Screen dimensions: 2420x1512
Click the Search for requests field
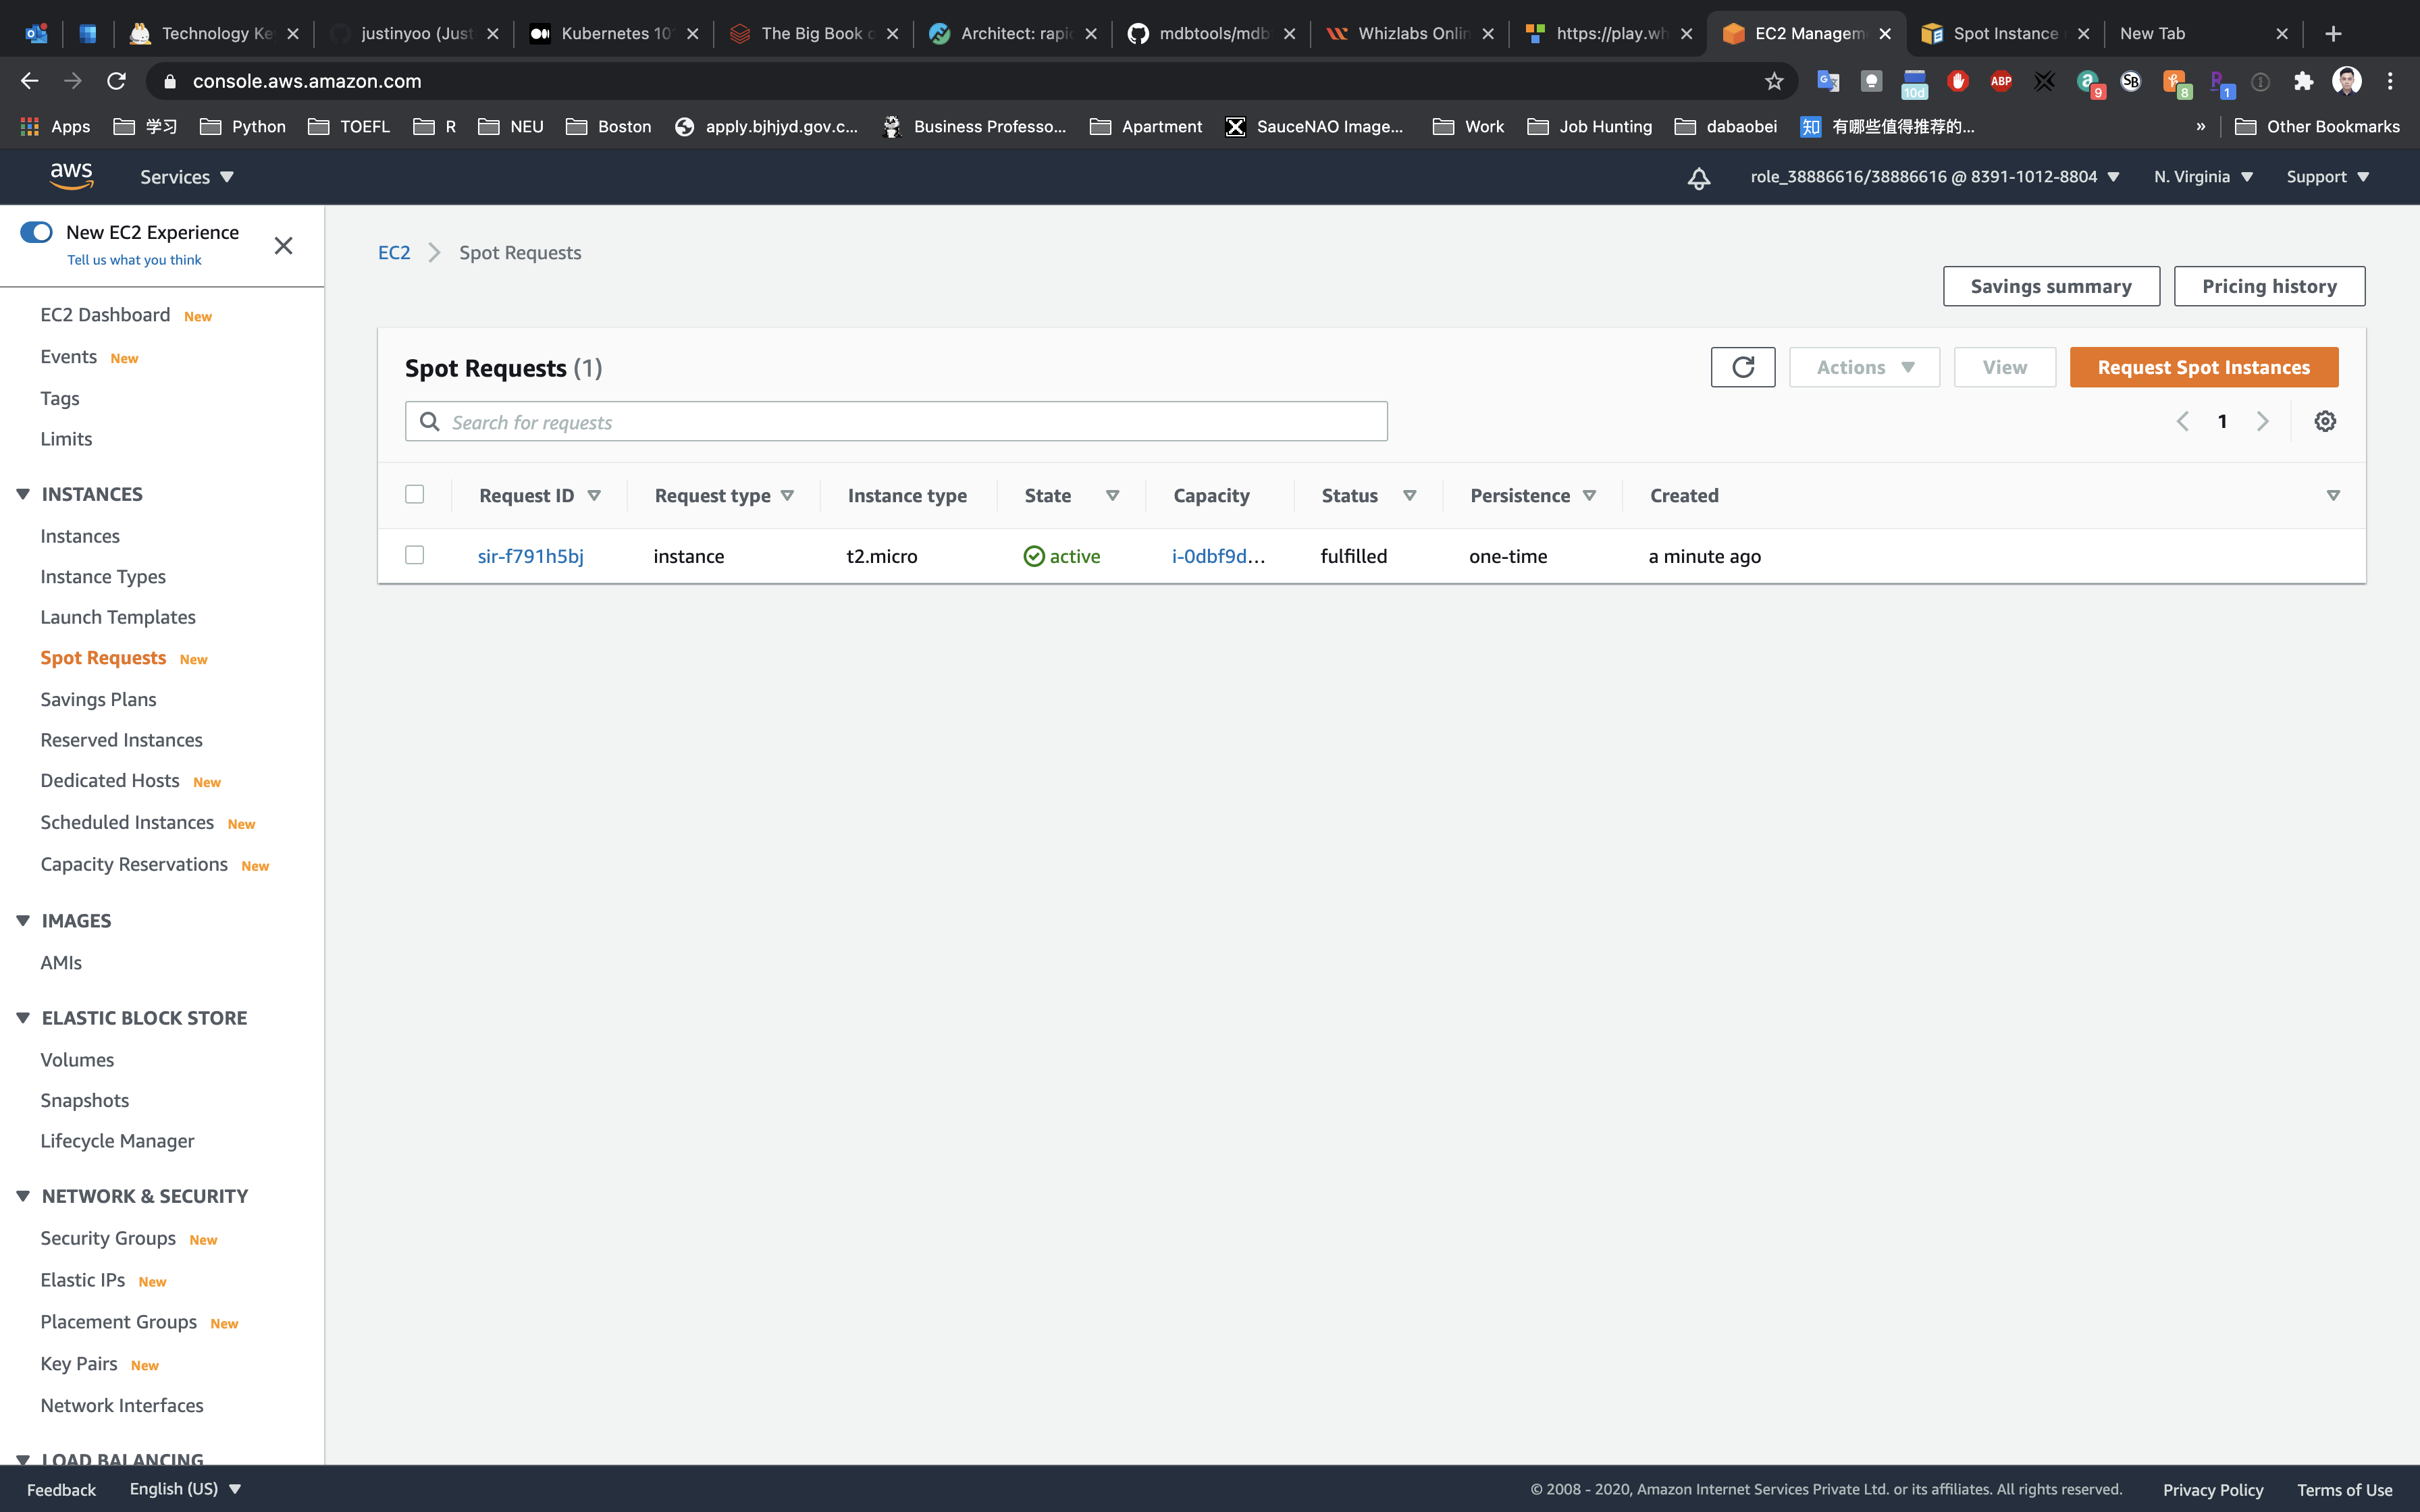click(x=895, y=422)
